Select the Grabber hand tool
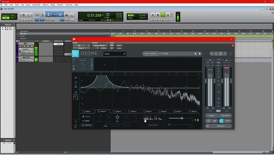The image size is (274, 155). pos(60,15)
